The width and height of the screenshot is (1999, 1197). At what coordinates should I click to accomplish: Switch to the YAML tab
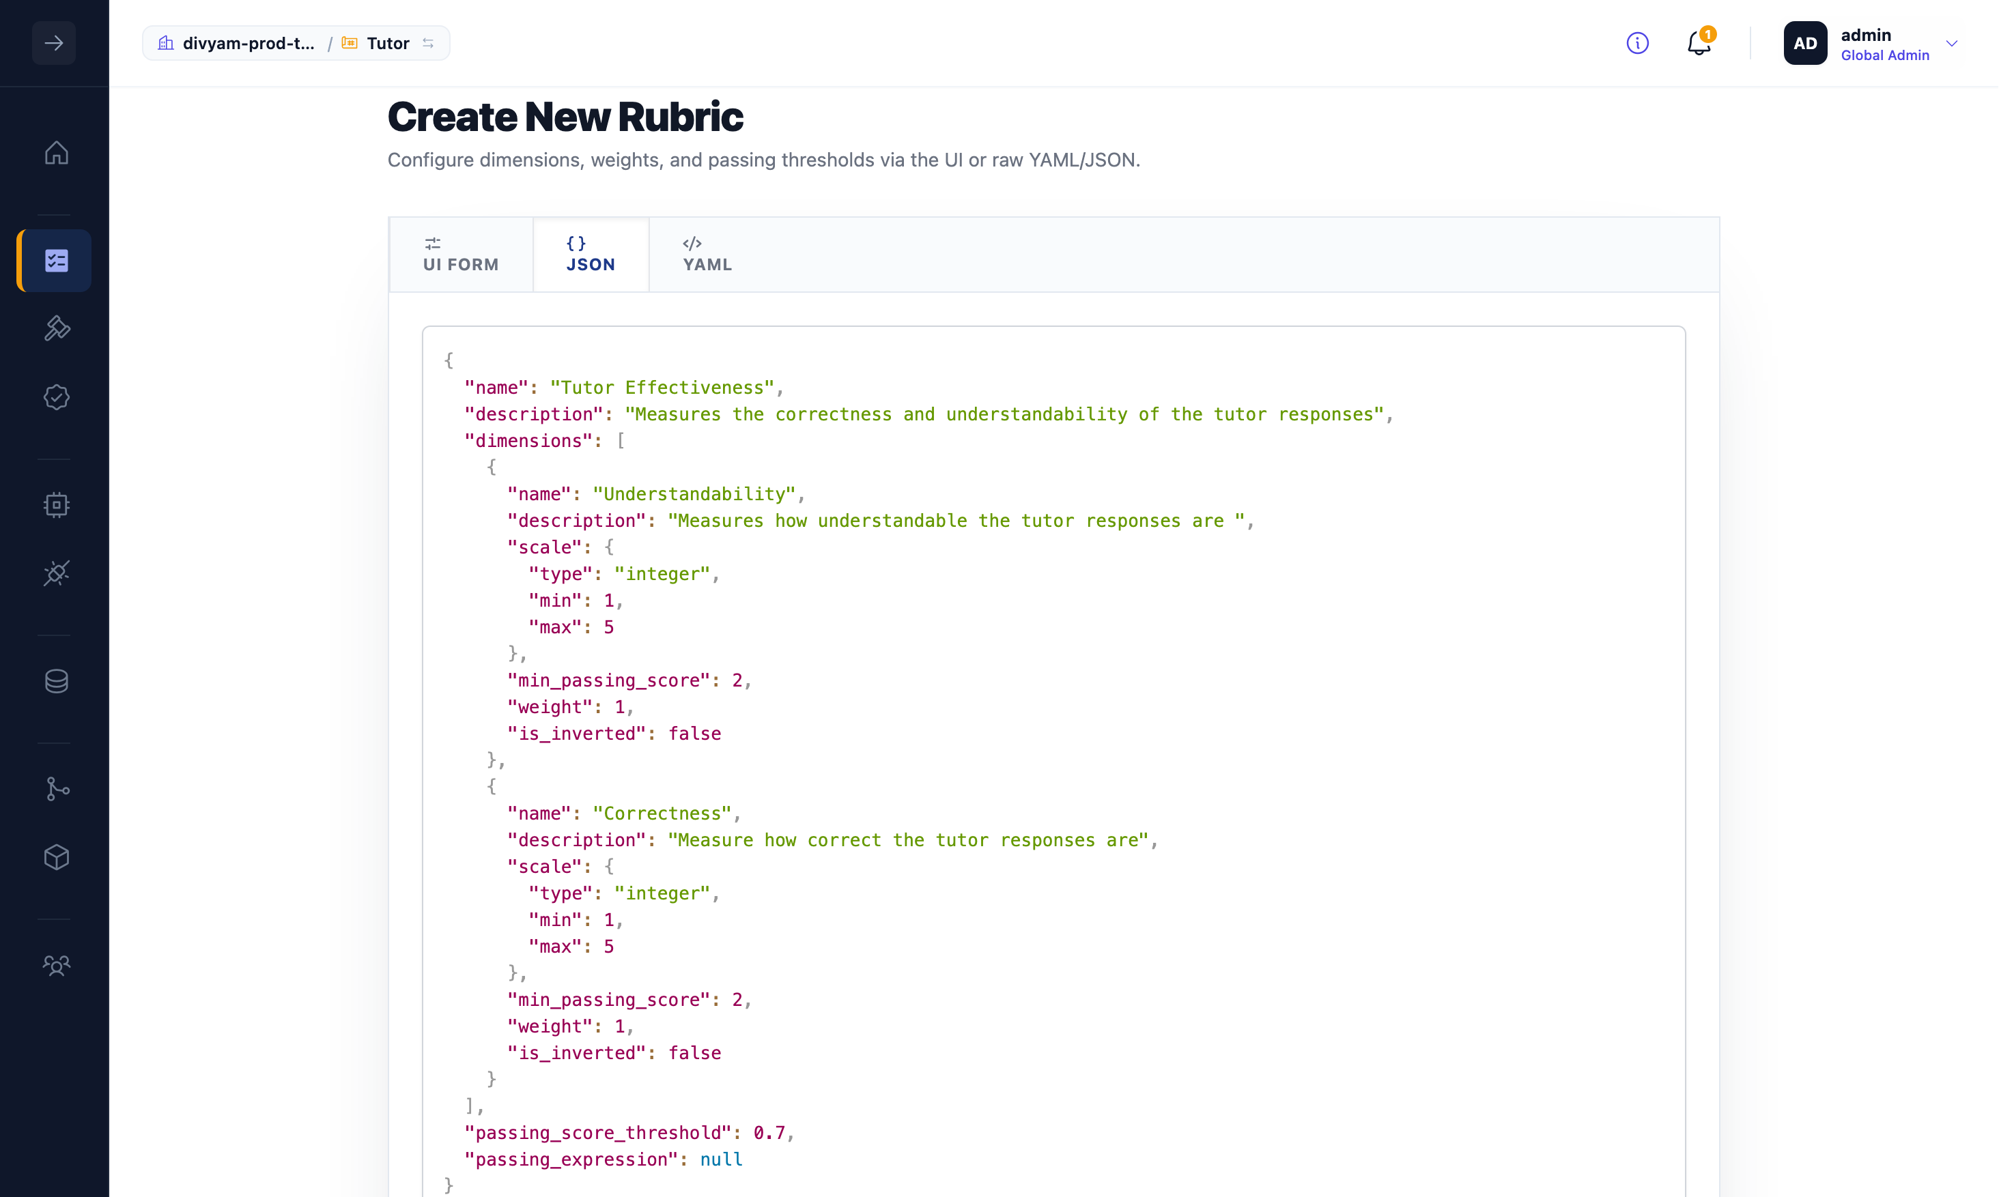pyautogui.click(x=707, y=255)
